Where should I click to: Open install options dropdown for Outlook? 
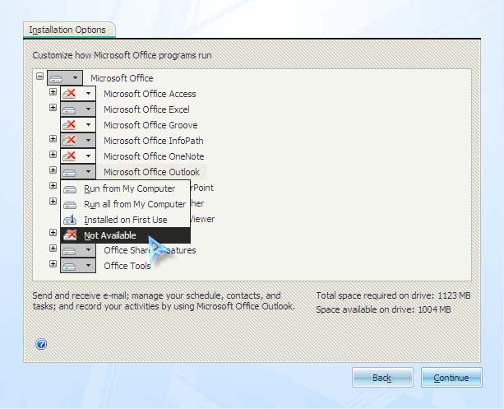[78, 171]
